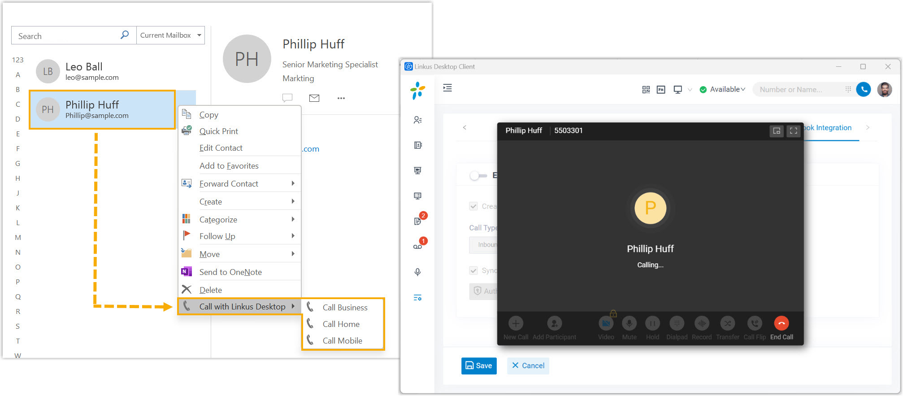
Task: Select Call Business
Action: 343,308
